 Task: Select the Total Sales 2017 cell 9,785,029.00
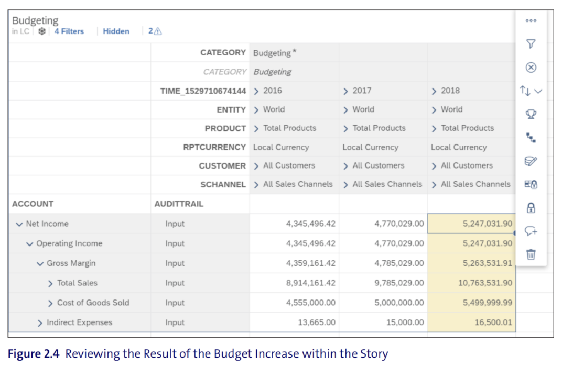click(x=383, y=283)
